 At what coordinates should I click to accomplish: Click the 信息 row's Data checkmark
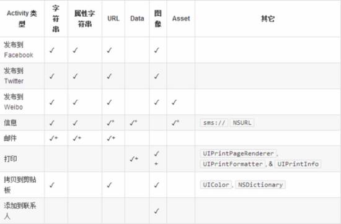133,123
